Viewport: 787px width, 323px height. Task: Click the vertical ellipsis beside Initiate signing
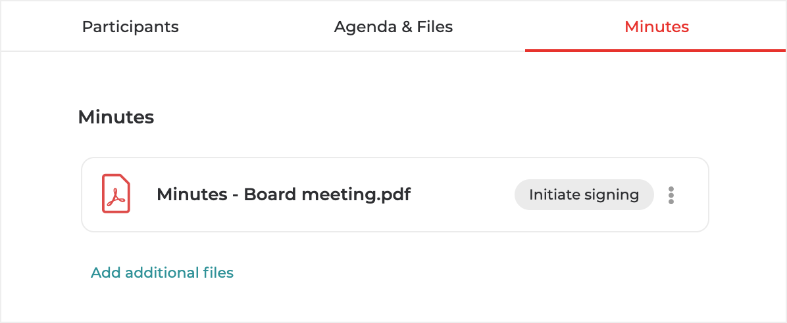(671, 195)
